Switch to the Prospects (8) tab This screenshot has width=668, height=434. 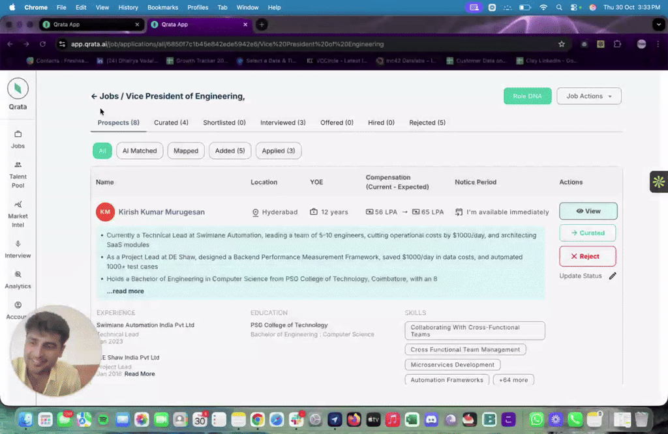pos(119,123)
